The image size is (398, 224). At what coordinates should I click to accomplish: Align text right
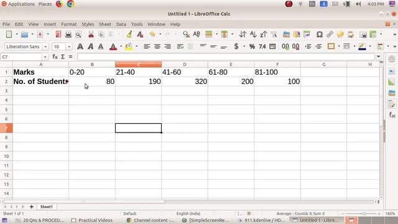coord(167,47)
